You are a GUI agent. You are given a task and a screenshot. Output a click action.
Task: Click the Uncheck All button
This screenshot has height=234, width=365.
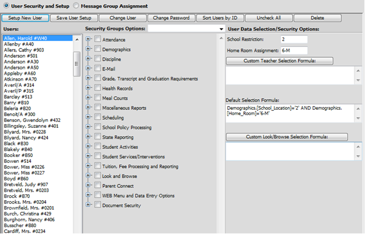click(x=269, y=18)
